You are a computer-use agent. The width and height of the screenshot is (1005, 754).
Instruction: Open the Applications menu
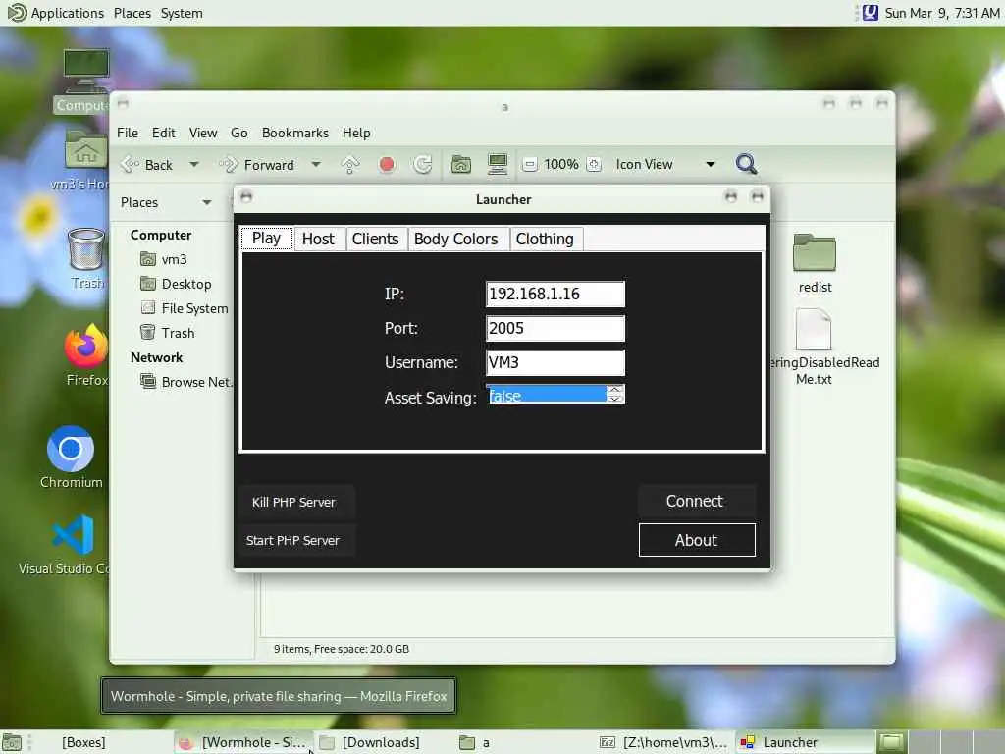(x=56, y=13)
